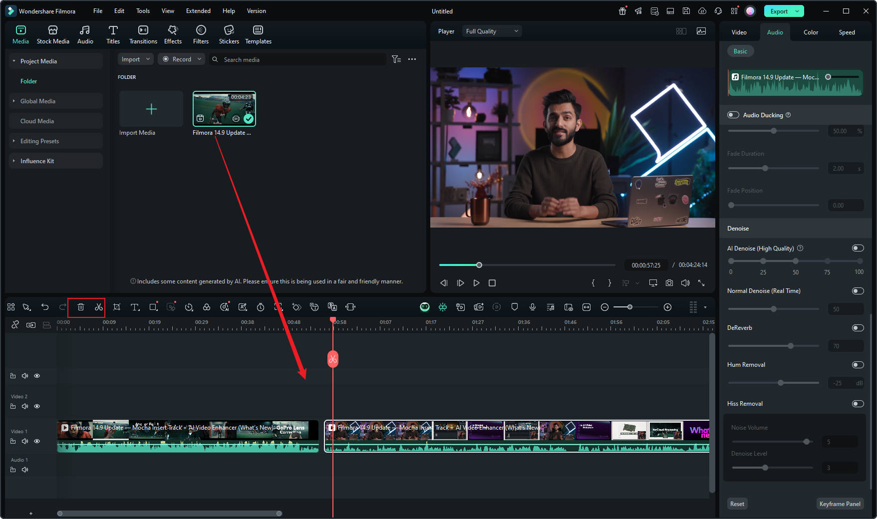
Task: Click the Basic audio button
Action: point(740,51)
